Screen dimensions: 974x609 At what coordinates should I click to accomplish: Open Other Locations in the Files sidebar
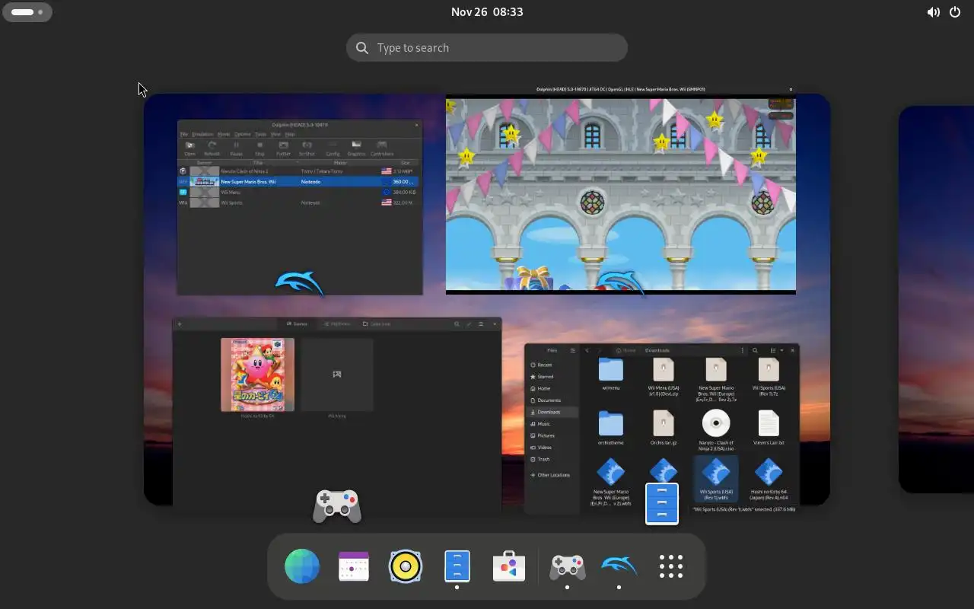tap(552, 475)
